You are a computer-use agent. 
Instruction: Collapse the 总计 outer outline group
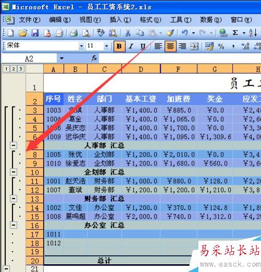[x=6, y=269]
